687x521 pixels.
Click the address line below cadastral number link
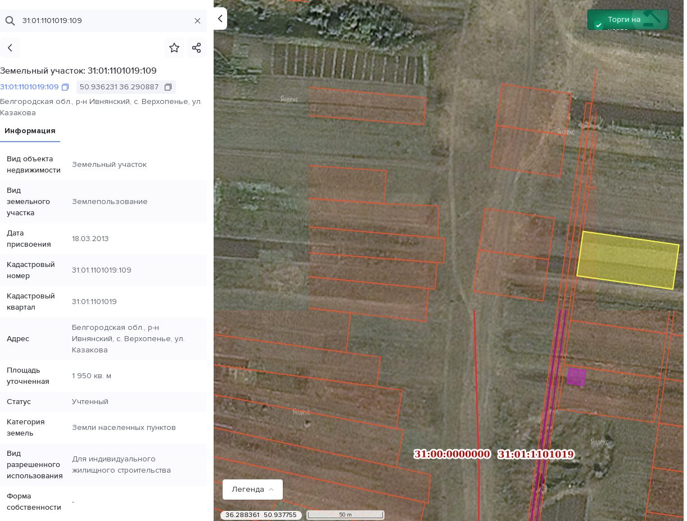(101, 107)
